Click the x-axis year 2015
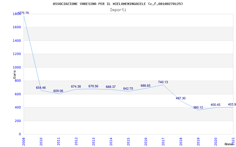 point(128,142)
